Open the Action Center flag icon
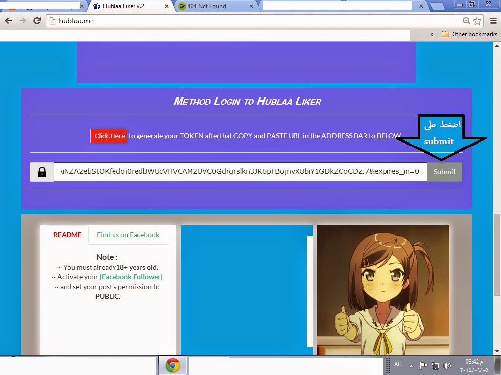 423,365
